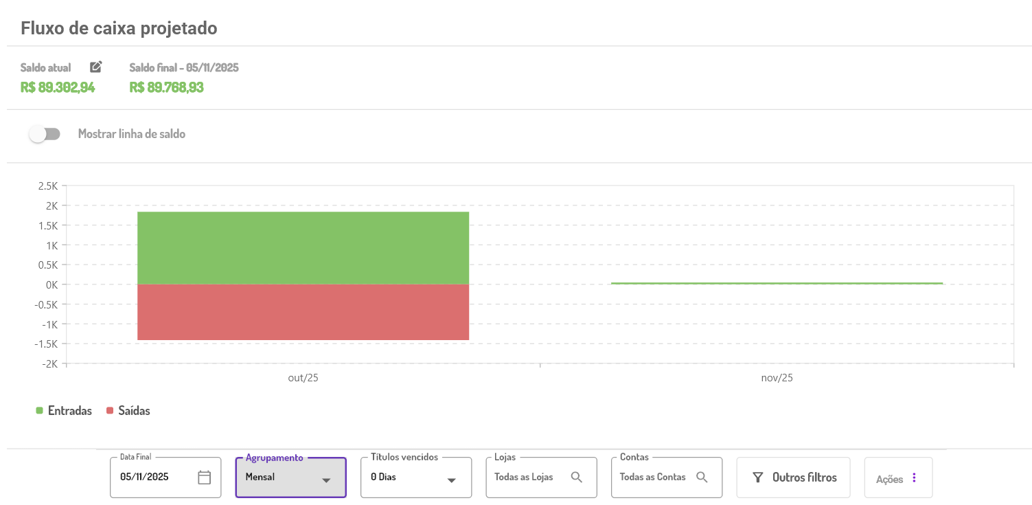
Task: Hide Saídas series via its legend label
Action: (x=134, y=411)
